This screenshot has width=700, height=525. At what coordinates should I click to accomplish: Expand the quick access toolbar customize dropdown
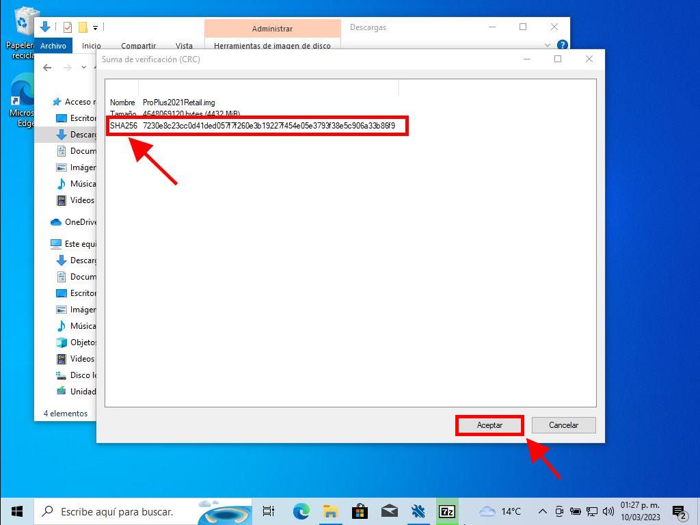(95, 27)
